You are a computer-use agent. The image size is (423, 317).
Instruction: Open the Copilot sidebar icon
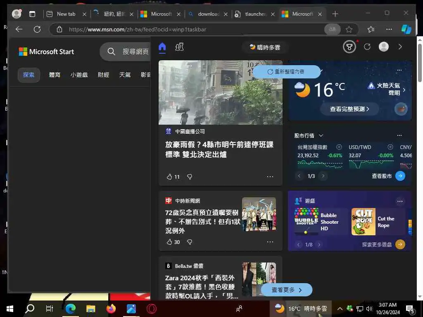[406, 29]
